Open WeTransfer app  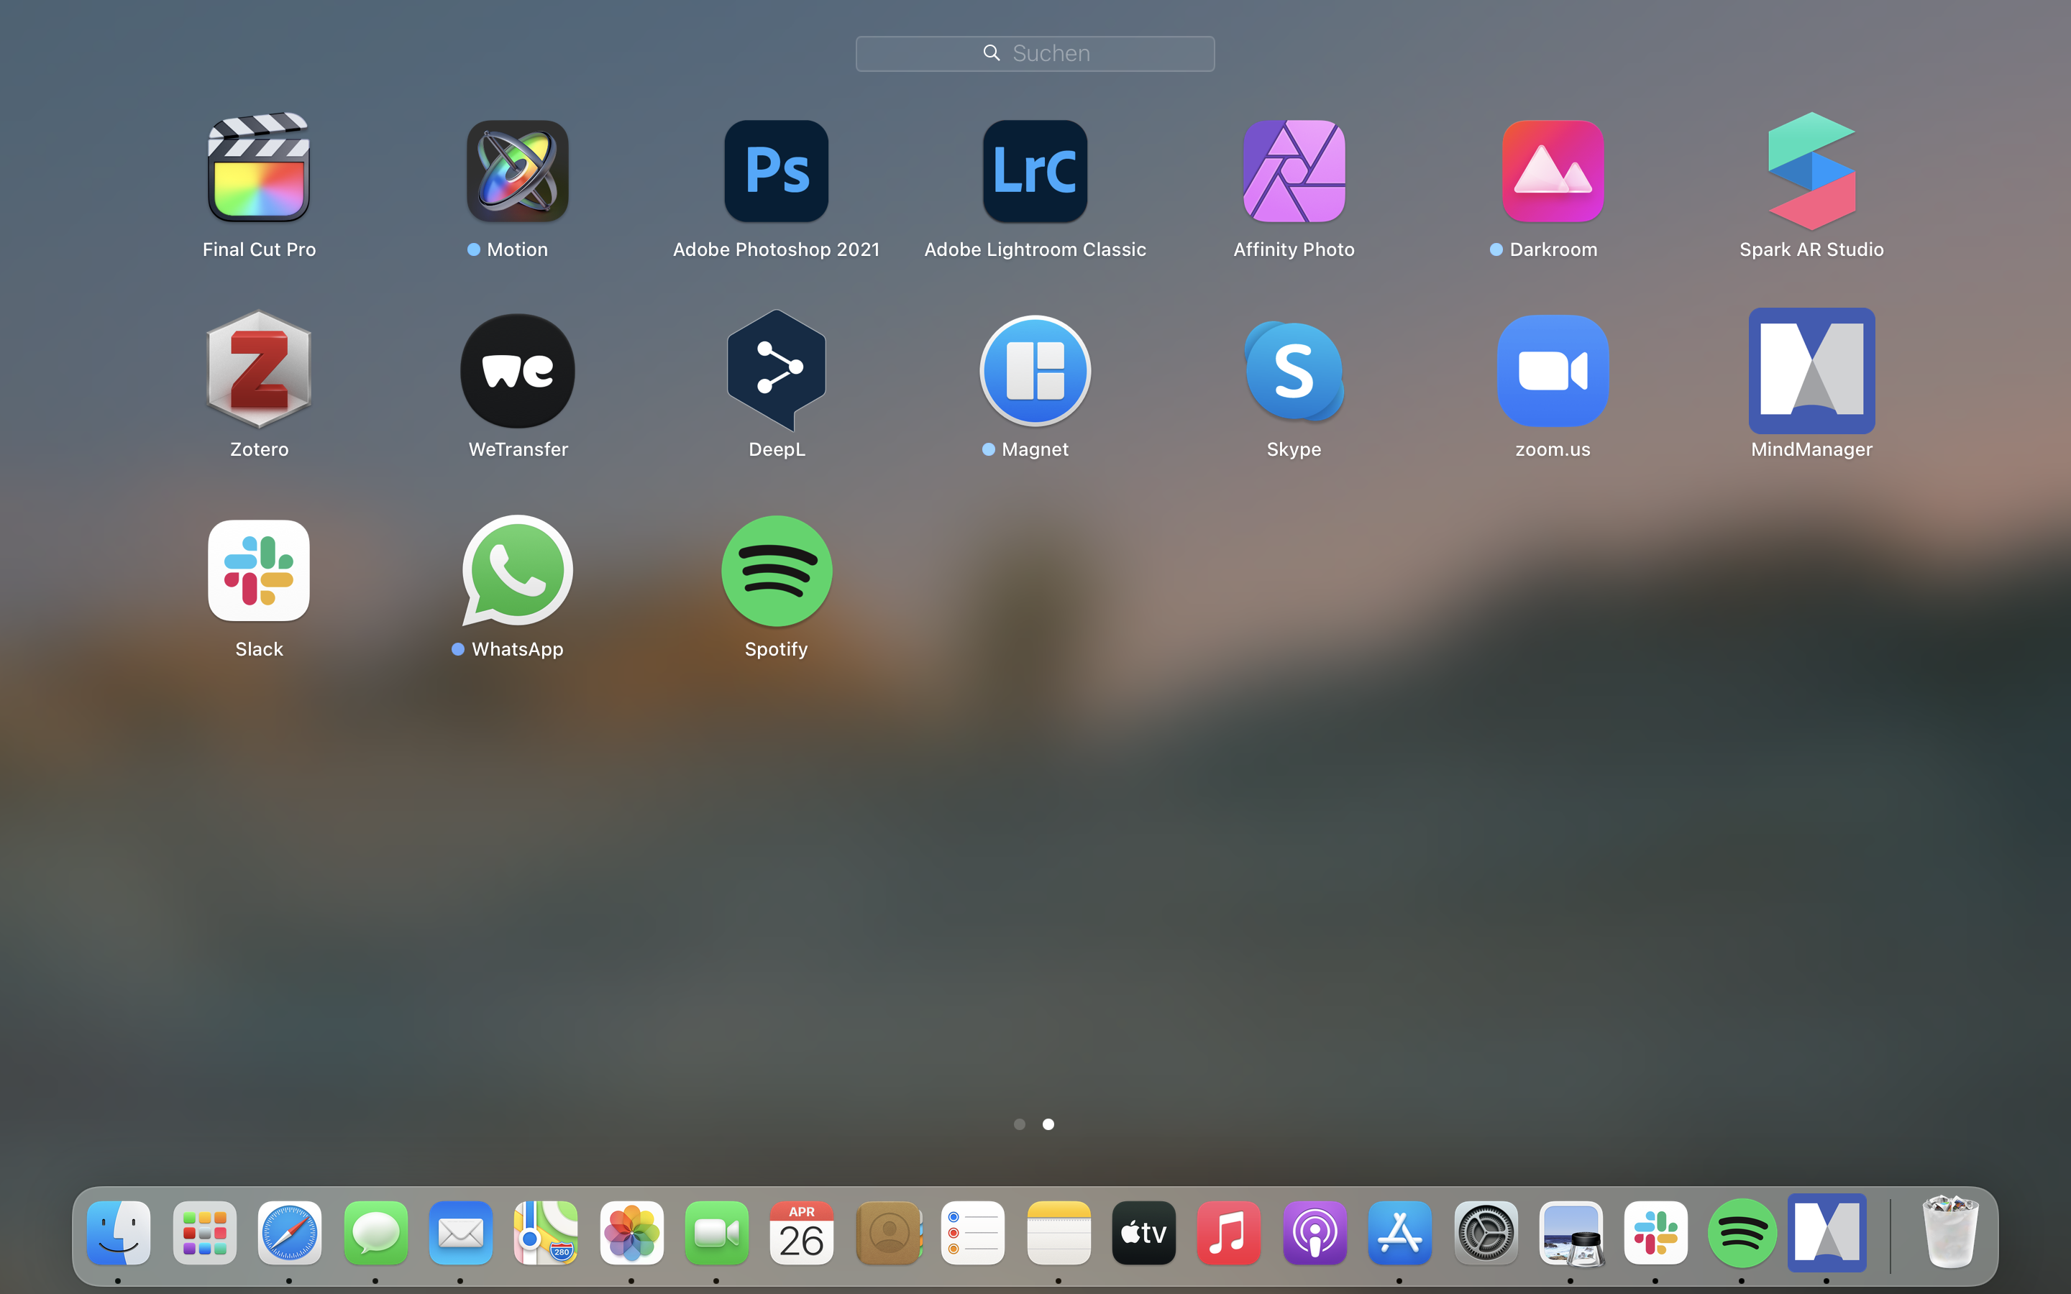tap(518, 370)
